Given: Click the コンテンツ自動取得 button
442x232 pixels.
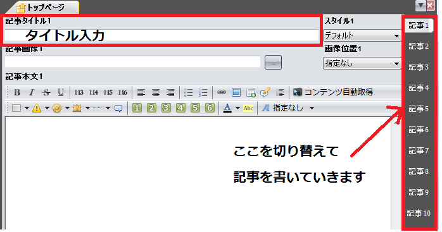Looking at the screenshot, I should point(333,92).
